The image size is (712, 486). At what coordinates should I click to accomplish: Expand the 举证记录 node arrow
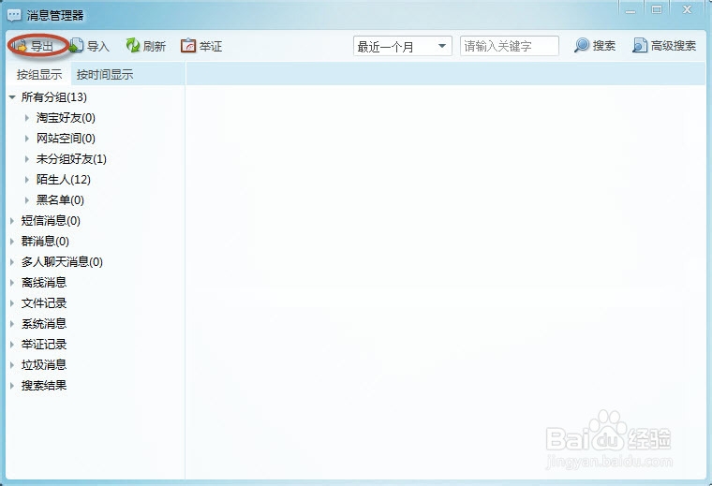pyautogui.click(x=12, y=344)
